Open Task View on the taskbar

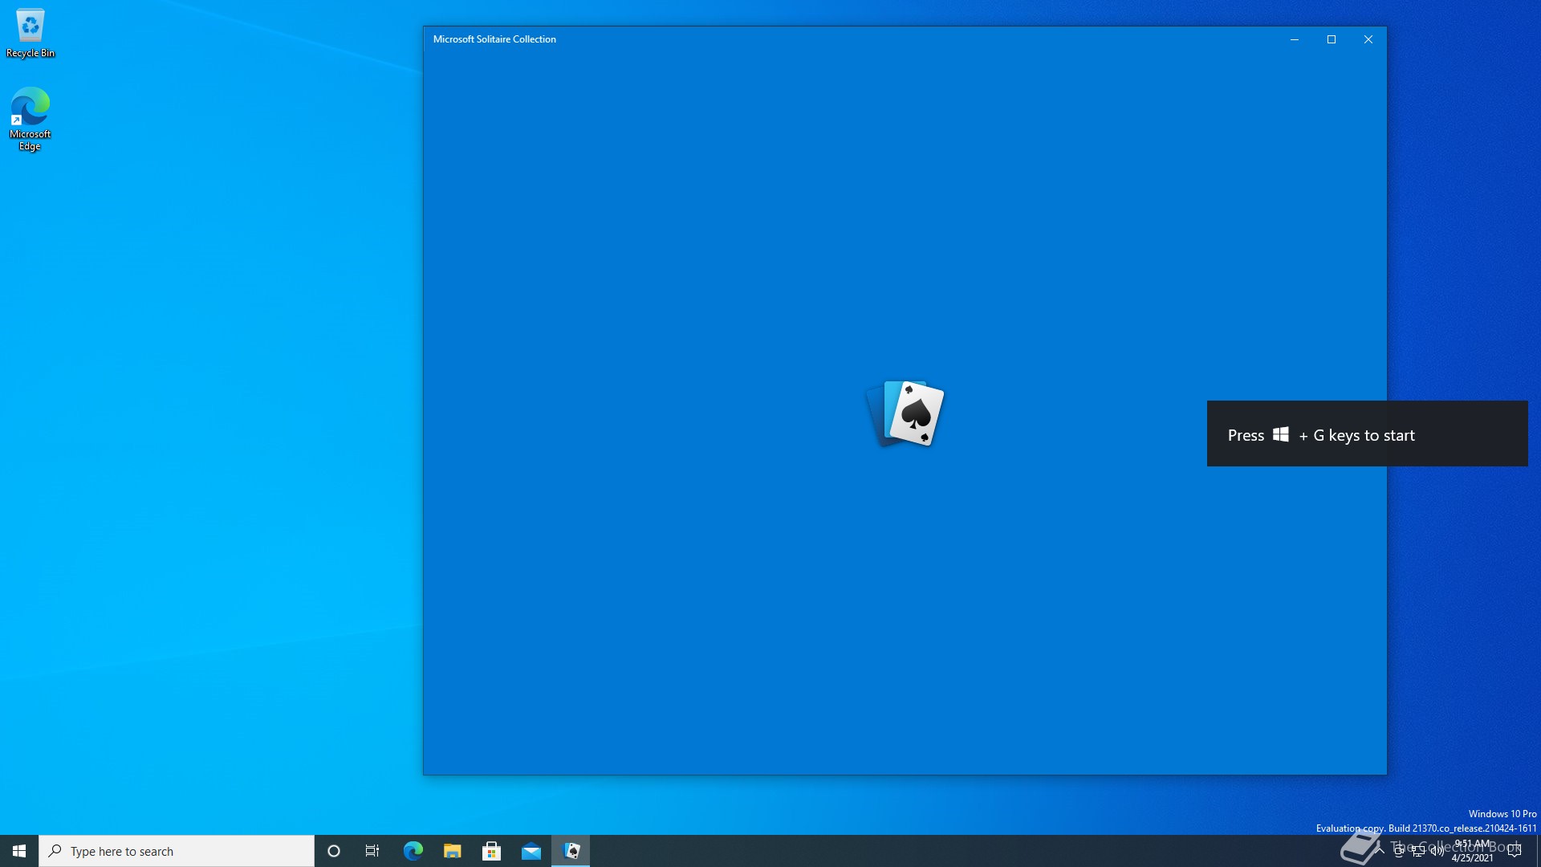pos(372,851)
